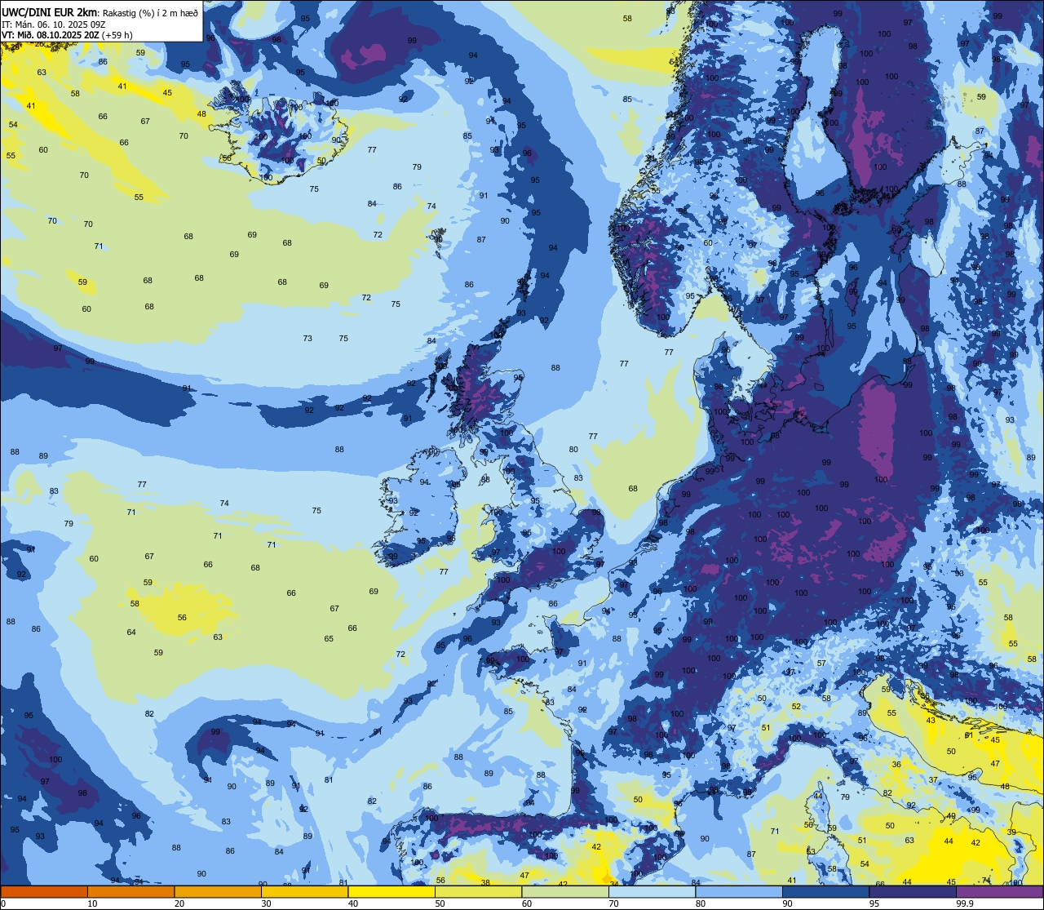Click the 60–70 light green legend swatch
This screenshot has width=1044, height=910.
point(564,891)
